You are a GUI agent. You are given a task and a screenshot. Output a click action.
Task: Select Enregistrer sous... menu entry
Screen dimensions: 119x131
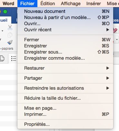click(x=65, y=52)
